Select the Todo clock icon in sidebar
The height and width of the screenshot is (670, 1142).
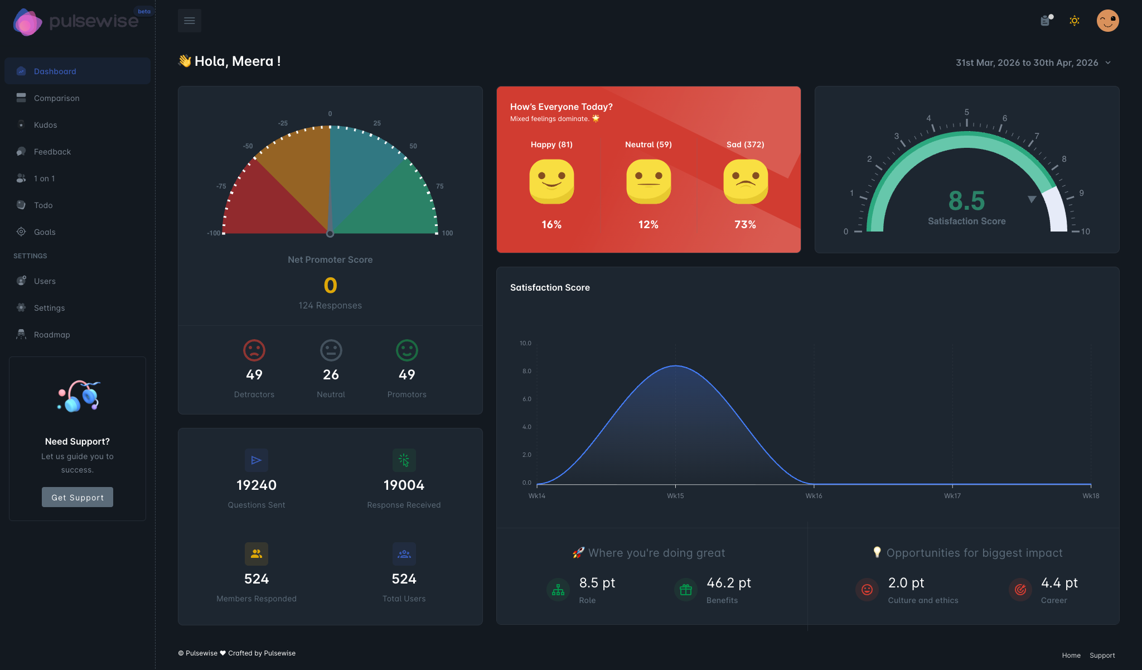coord(21,205)
